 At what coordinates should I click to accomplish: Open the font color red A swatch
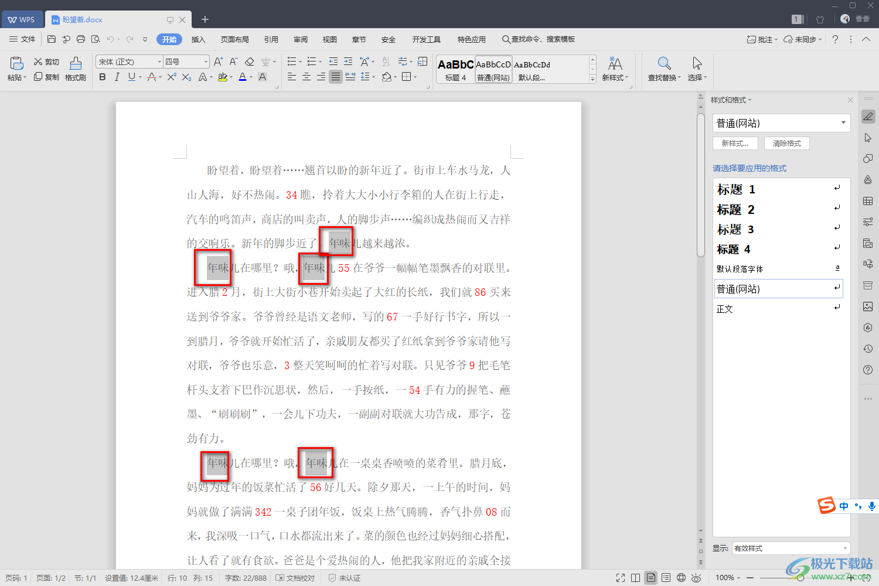(x=243, y=77)
